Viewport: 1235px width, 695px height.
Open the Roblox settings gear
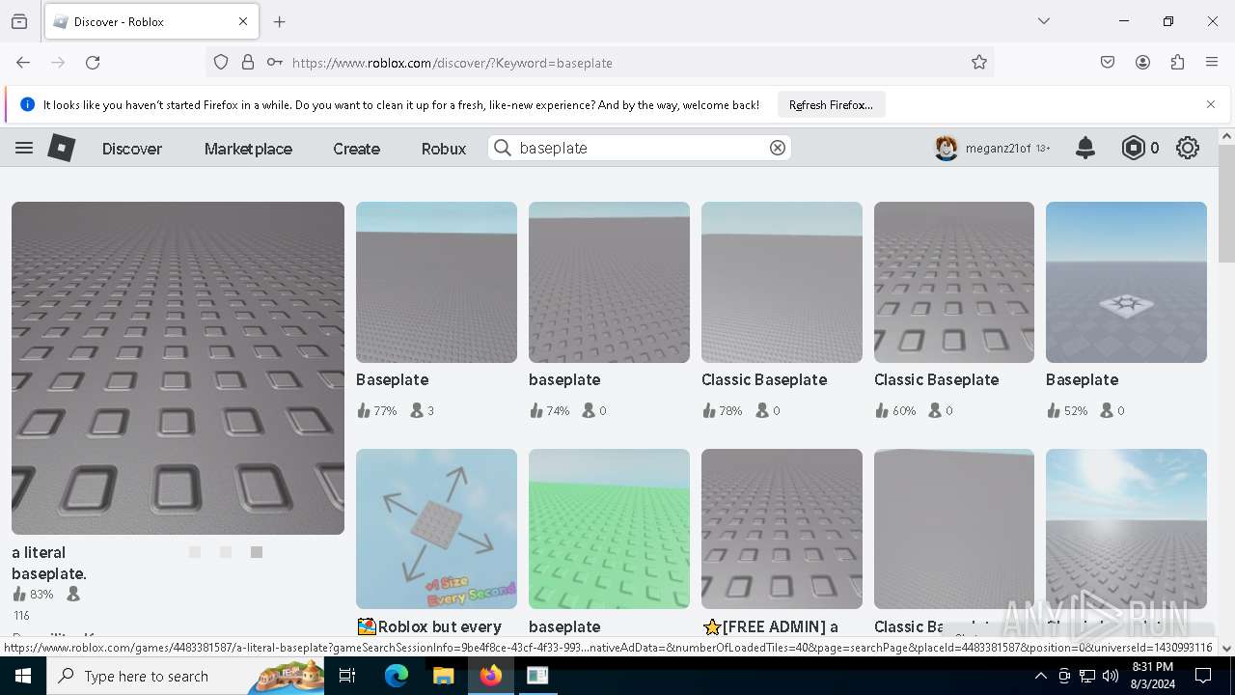[x=1188, y=148]
